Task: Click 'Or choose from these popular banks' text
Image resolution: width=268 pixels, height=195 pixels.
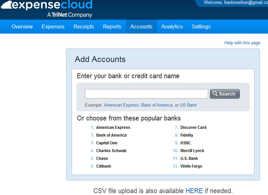Action: pyautogui.click(x=129, y=118)
